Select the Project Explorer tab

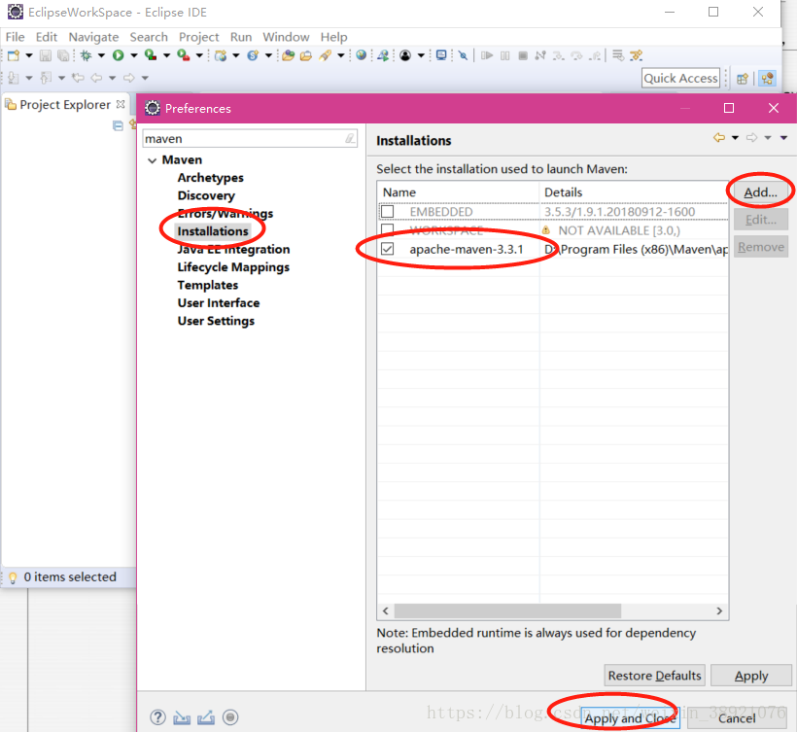click(64, 105)
